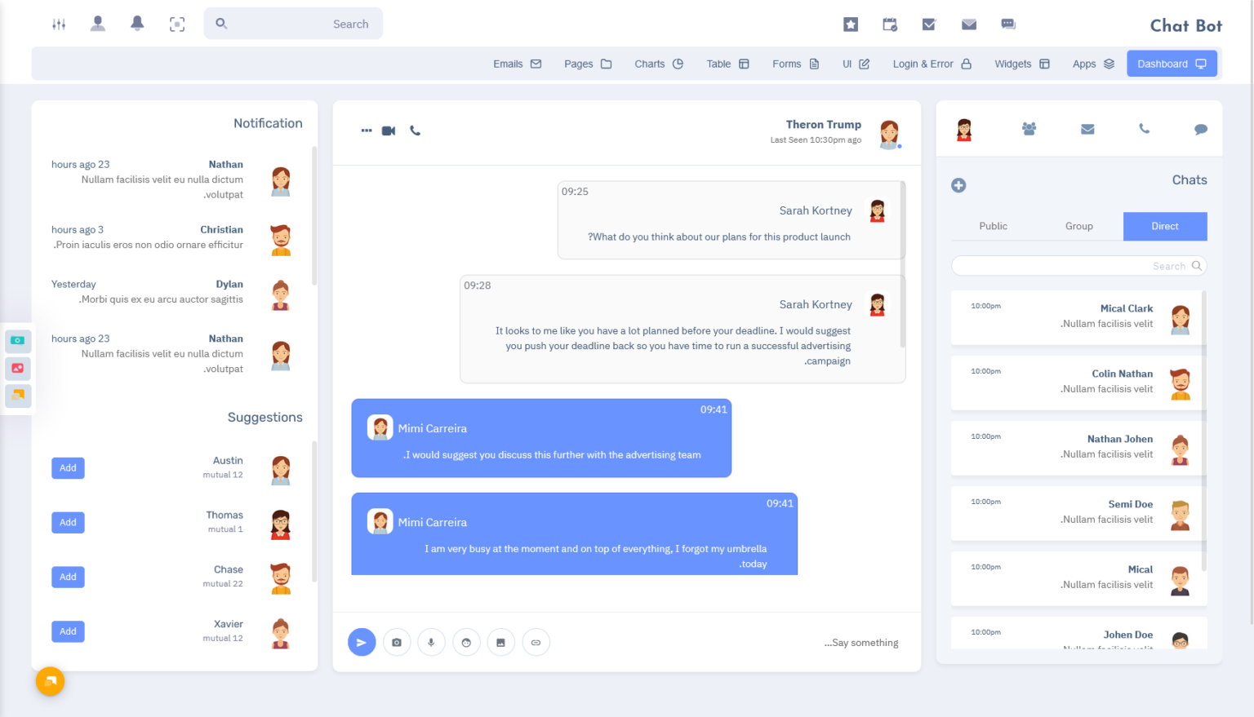Open the starred bookmarks icon in header
Screen dimensions: 1254x717
coord(851,24)
